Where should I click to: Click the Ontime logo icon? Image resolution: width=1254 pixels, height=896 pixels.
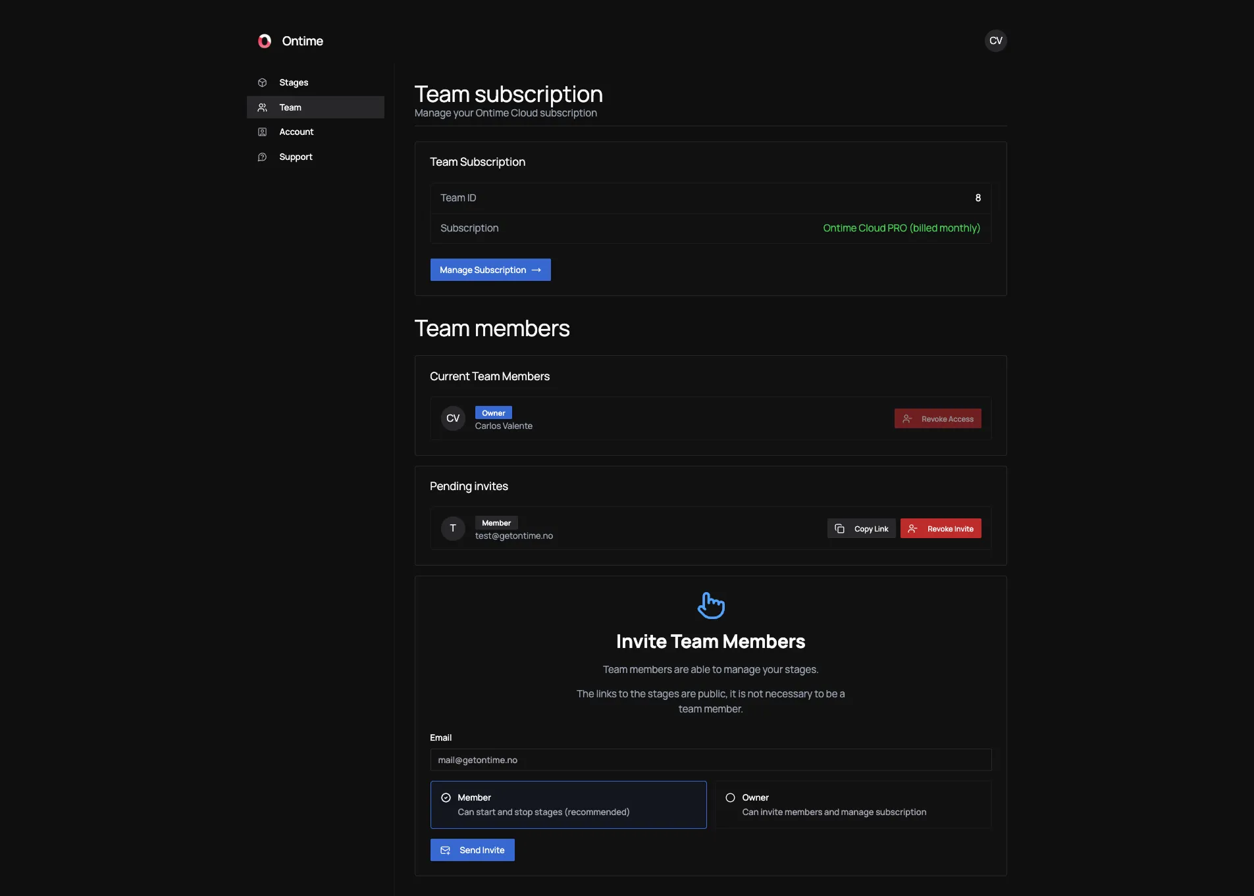[x=264, y=40]
